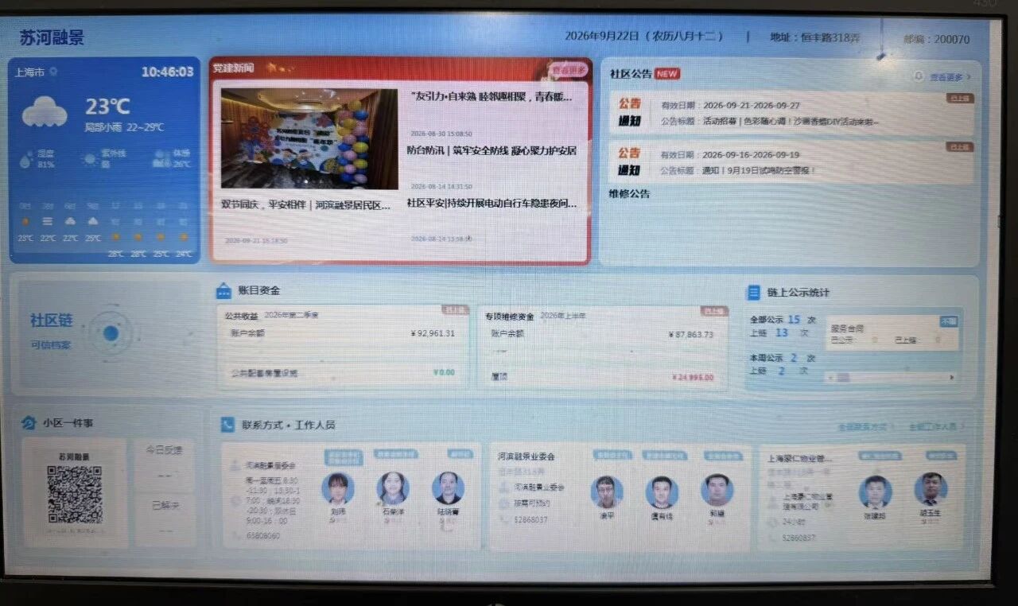
Task: Select the 社区公告 tab
Action: 631,74
